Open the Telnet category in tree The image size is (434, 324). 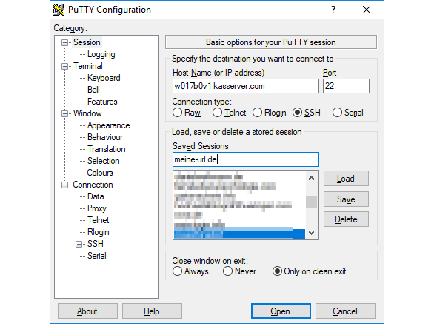[x=99, y=220]
